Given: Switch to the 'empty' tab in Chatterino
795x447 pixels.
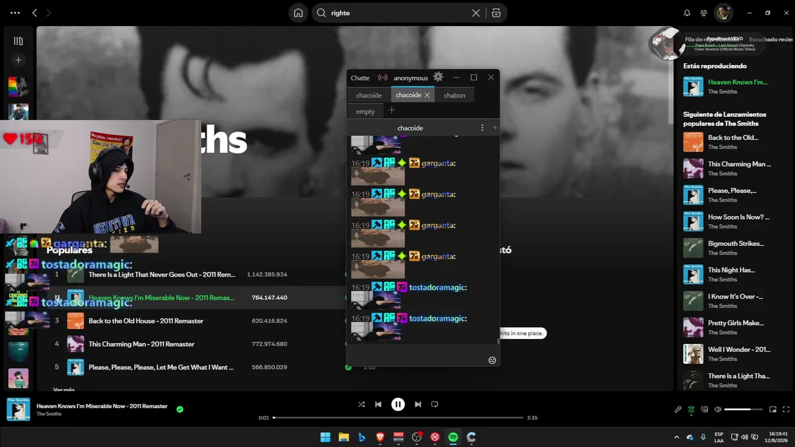Looking at the screenshot, I should [365, 111].
